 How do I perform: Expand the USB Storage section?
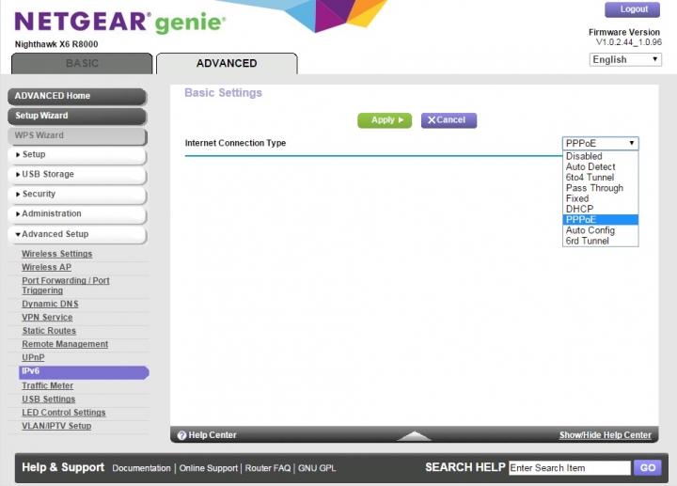click(77, 175)
